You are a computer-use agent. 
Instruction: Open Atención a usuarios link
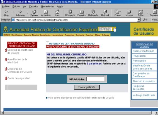tap(144, 81)
